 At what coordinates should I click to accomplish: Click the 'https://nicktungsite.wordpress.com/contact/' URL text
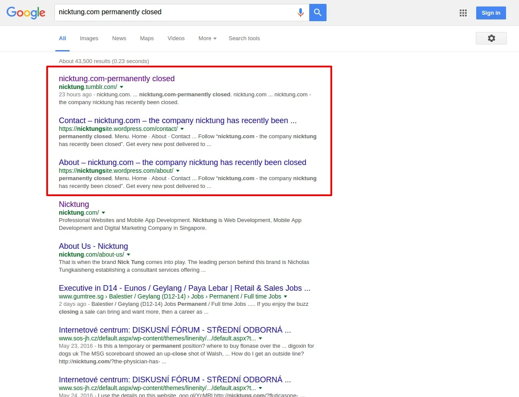118,129
